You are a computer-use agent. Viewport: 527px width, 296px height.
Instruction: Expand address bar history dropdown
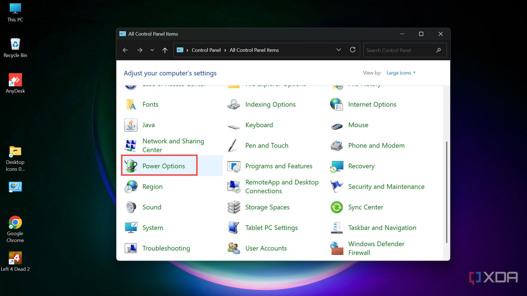click(339, 50)
